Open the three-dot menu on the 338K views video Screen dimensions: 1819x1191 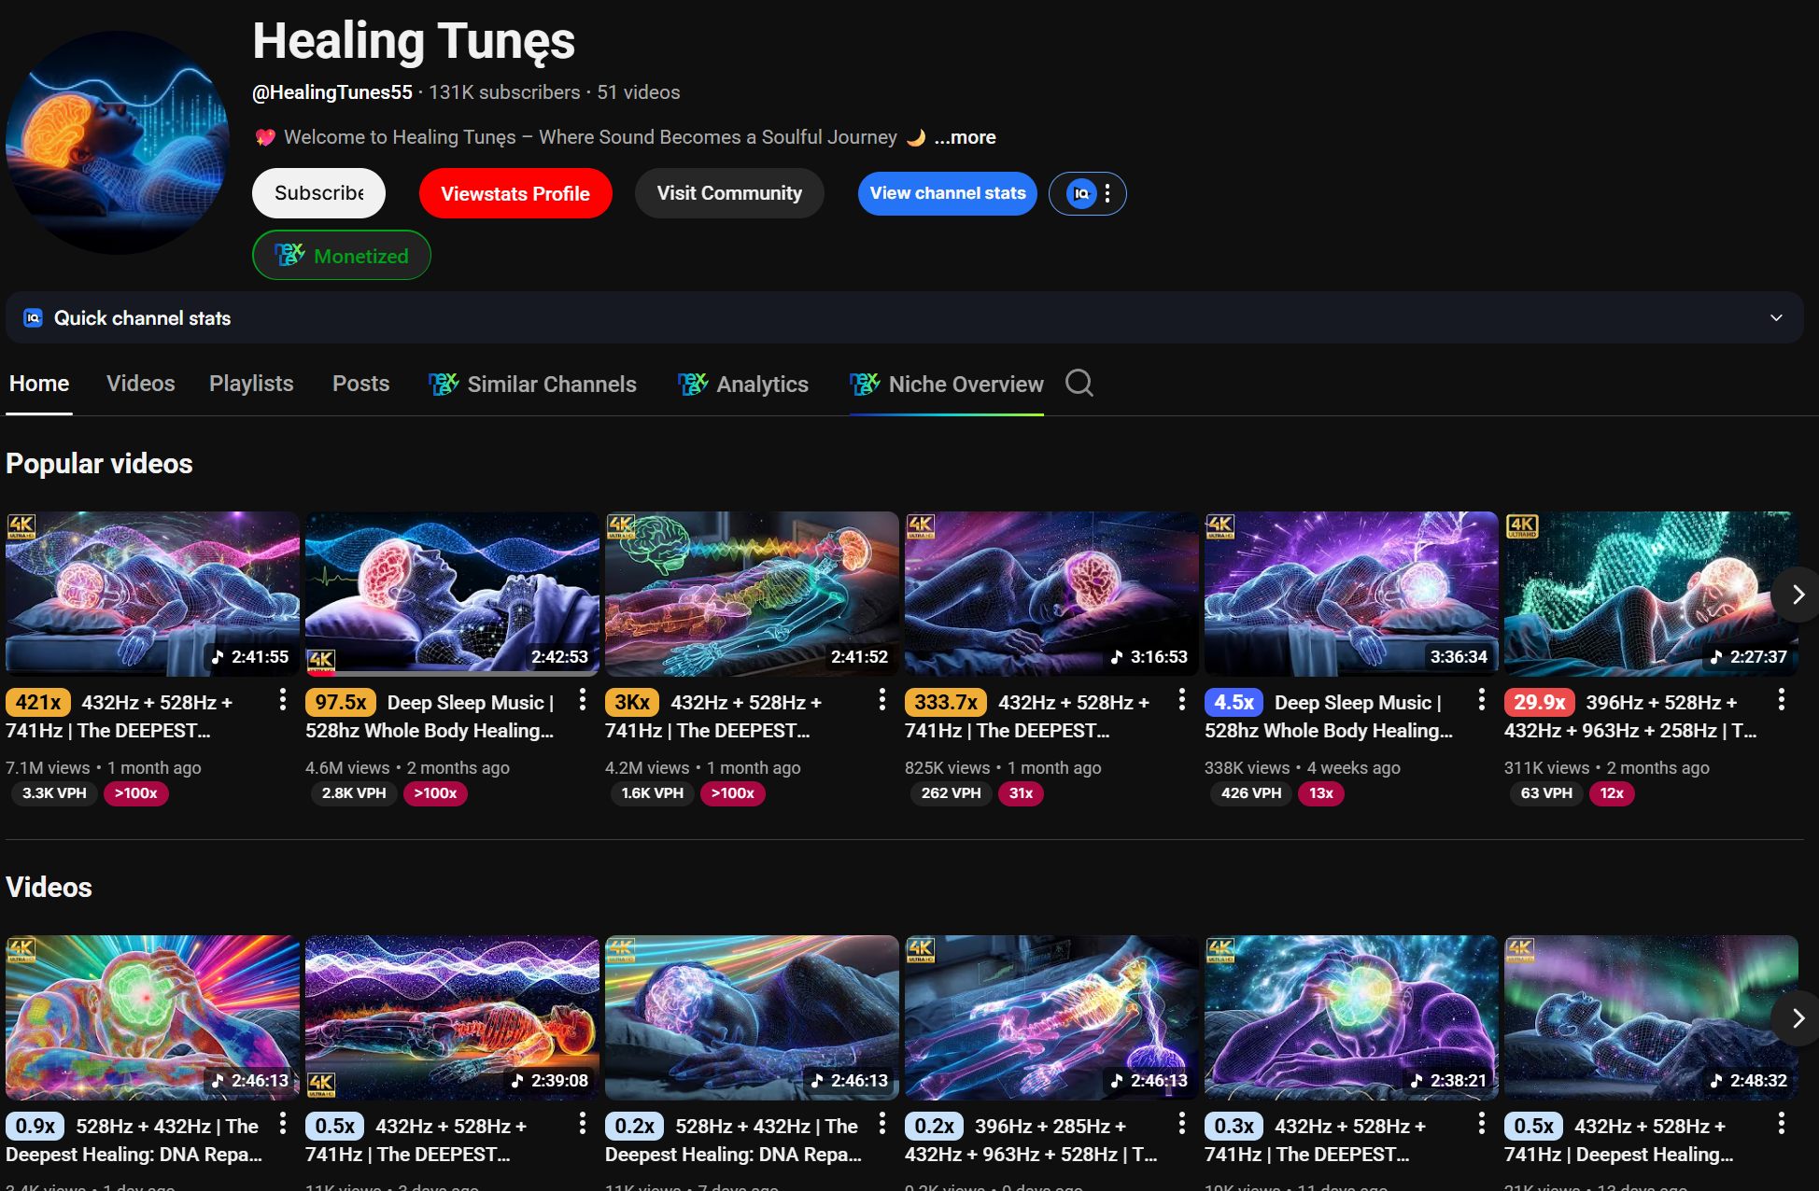pos(1480,700)
